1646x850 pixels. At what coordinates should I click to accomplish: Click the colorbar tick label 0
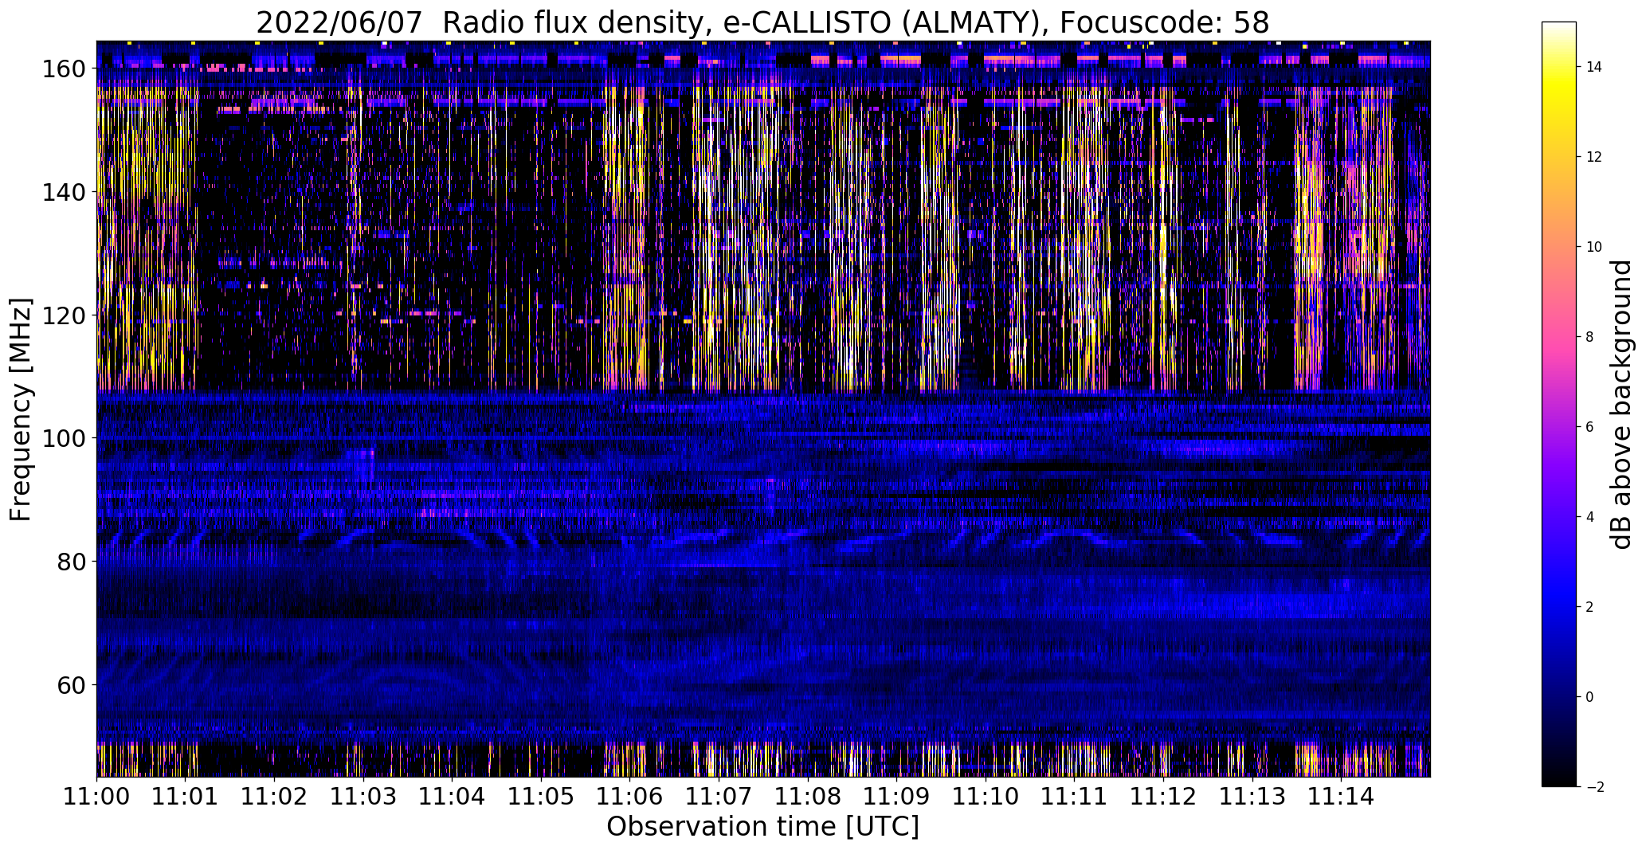click(1589, 697)
